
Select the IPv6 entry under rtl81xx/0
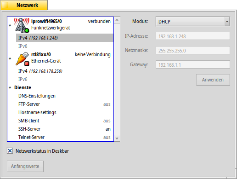(60, 79)
